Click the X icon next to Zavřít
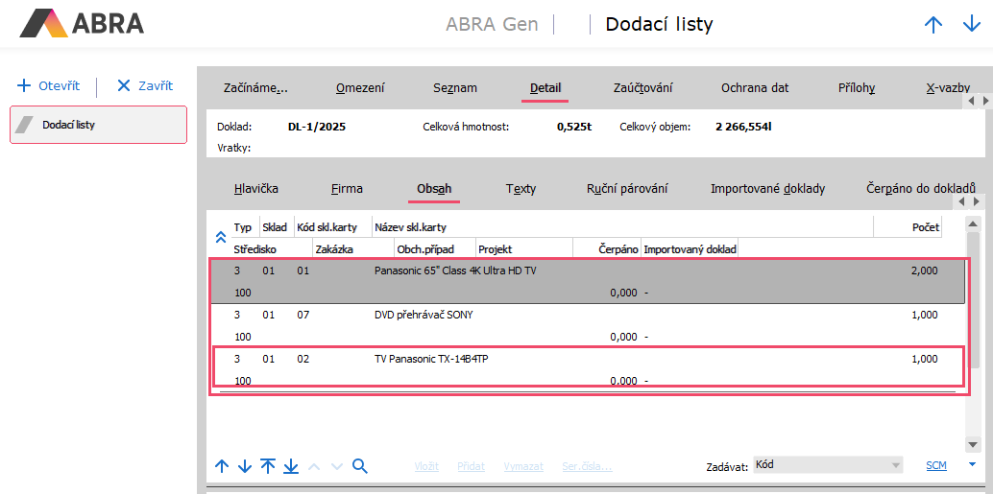The height and width of the screenshot is (494, 993). click(124, 85)
